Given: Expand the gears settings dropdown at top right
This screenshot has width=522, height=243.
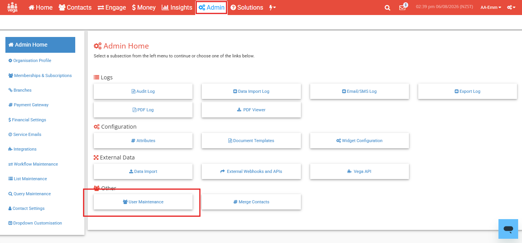Looking at the screenshot, I should click(x=511, y=7).
